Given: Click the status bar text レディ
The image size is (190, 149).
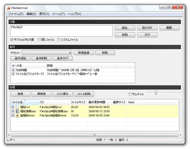Looking at the screenshot, I should (11, 140).
